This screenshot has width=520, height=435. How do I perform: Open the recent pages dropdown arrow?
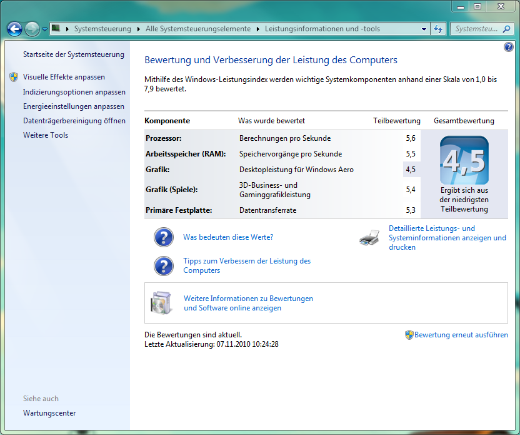(x=45, y=29)
